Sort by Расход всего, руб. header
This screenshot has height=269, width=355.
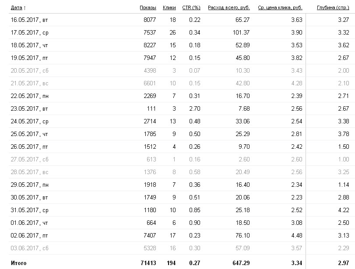[x=228, y=8]
